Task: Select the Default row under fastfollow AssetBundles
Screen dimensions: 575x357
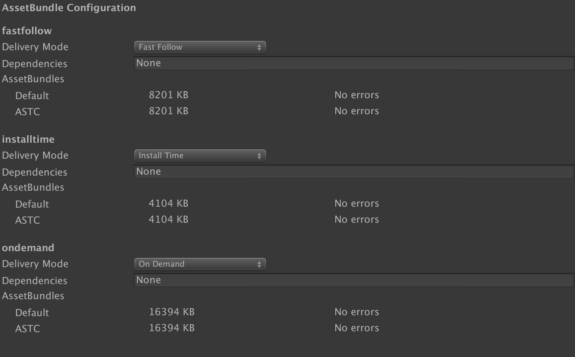Action: (32, 96)
